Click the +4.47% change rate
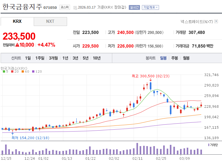This screenshot has width=222, height=161. coord(46,45)
